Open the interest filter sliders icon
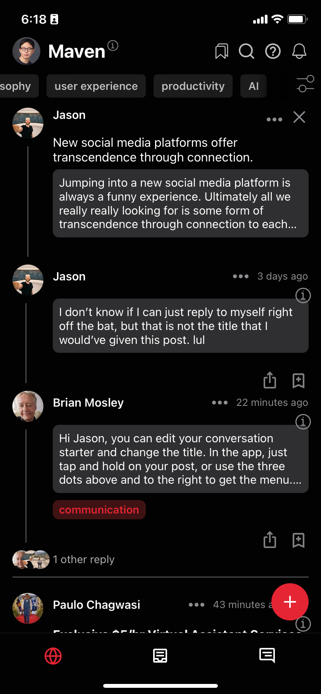Viewport: 321px width, 694px height. coord(305,84)
